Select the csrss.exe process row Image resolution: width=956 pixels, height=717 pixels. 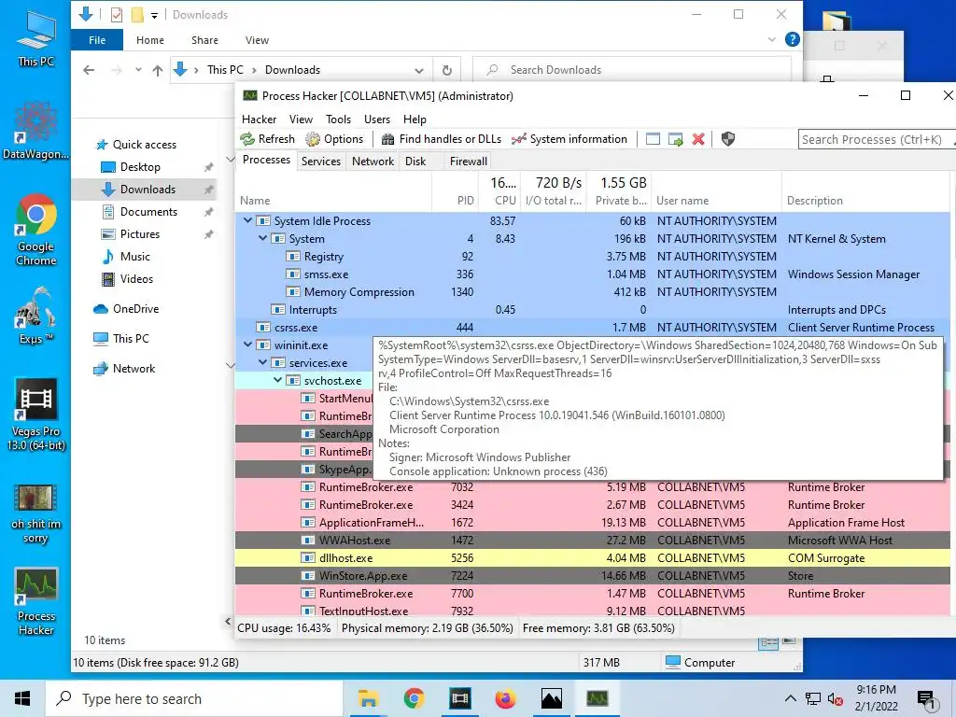click(593, 328)
